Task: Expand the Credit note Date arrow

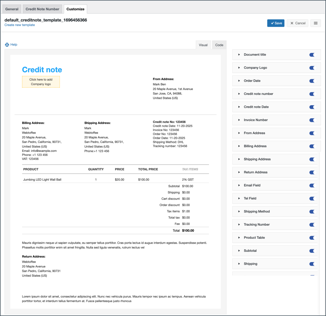Action: (x=239, y=107)
